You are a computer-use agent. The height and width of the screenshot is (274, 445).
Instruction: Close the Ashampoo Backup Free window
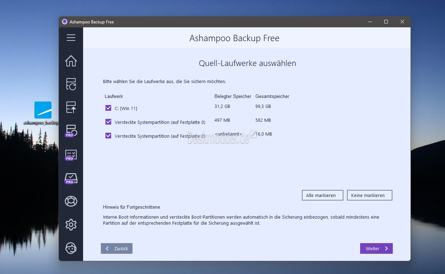pos(402,22)
